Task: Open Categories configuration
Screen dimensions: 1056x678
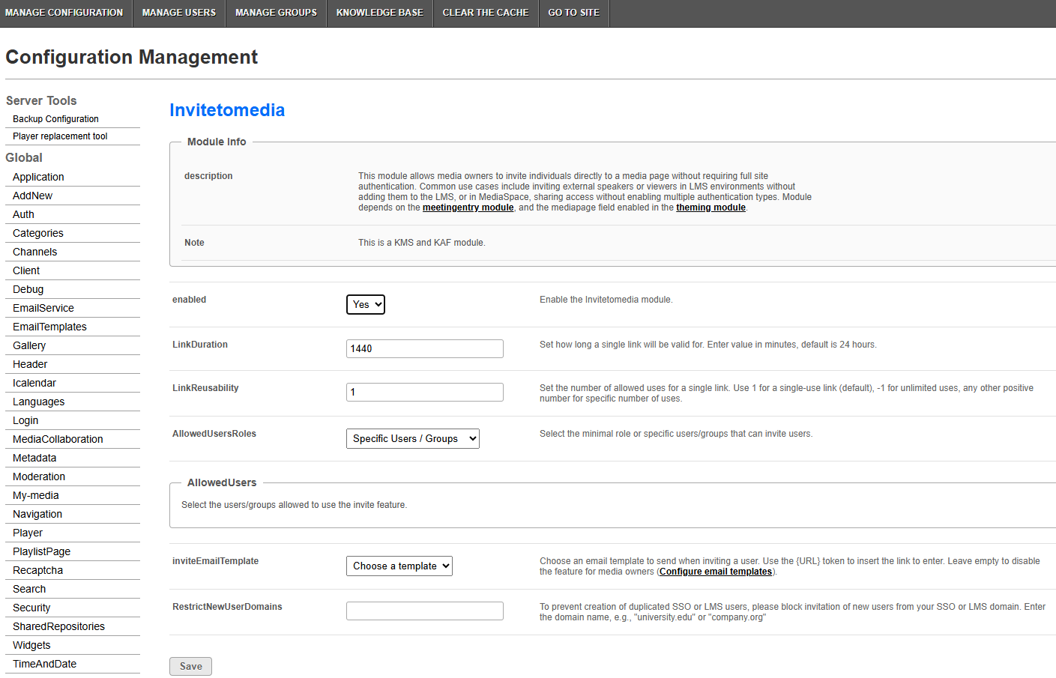Action: coord(38,233)
